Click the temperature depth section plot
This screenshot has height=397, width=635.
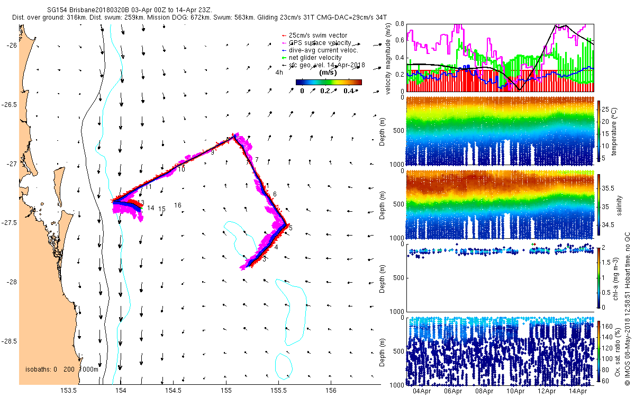500,131
